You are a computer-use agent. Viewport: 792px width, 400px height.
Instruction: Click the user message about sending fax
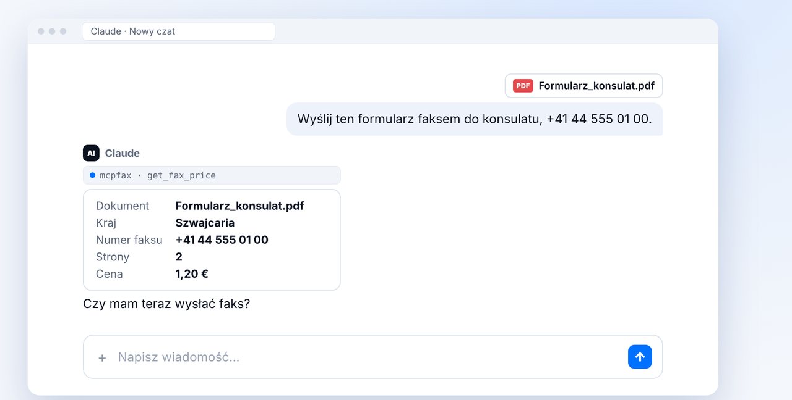point(475,119)
